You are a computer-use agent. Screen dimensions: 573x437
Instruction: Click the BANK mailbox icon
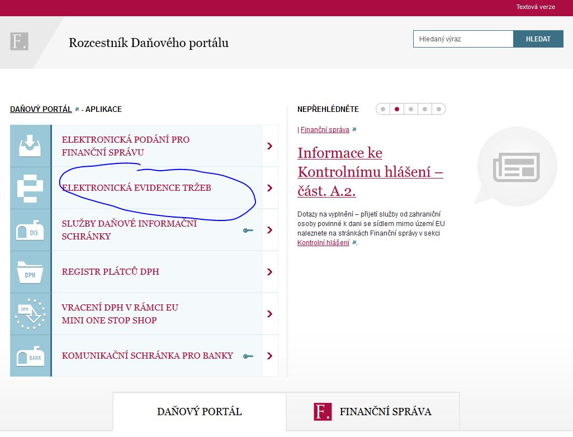click(30, 356)
